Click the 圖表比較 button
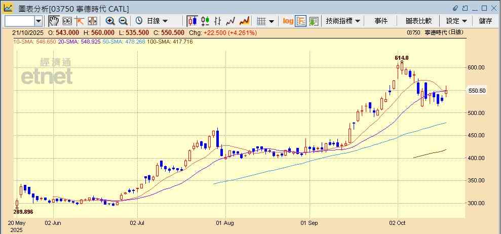The height and width of the screenshot is (234, 501). [x=418, y=21]
